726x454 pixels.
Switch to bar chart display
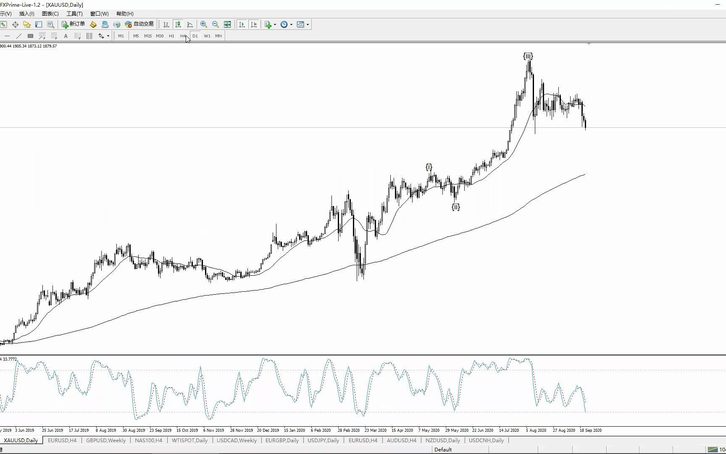point(166,24)
